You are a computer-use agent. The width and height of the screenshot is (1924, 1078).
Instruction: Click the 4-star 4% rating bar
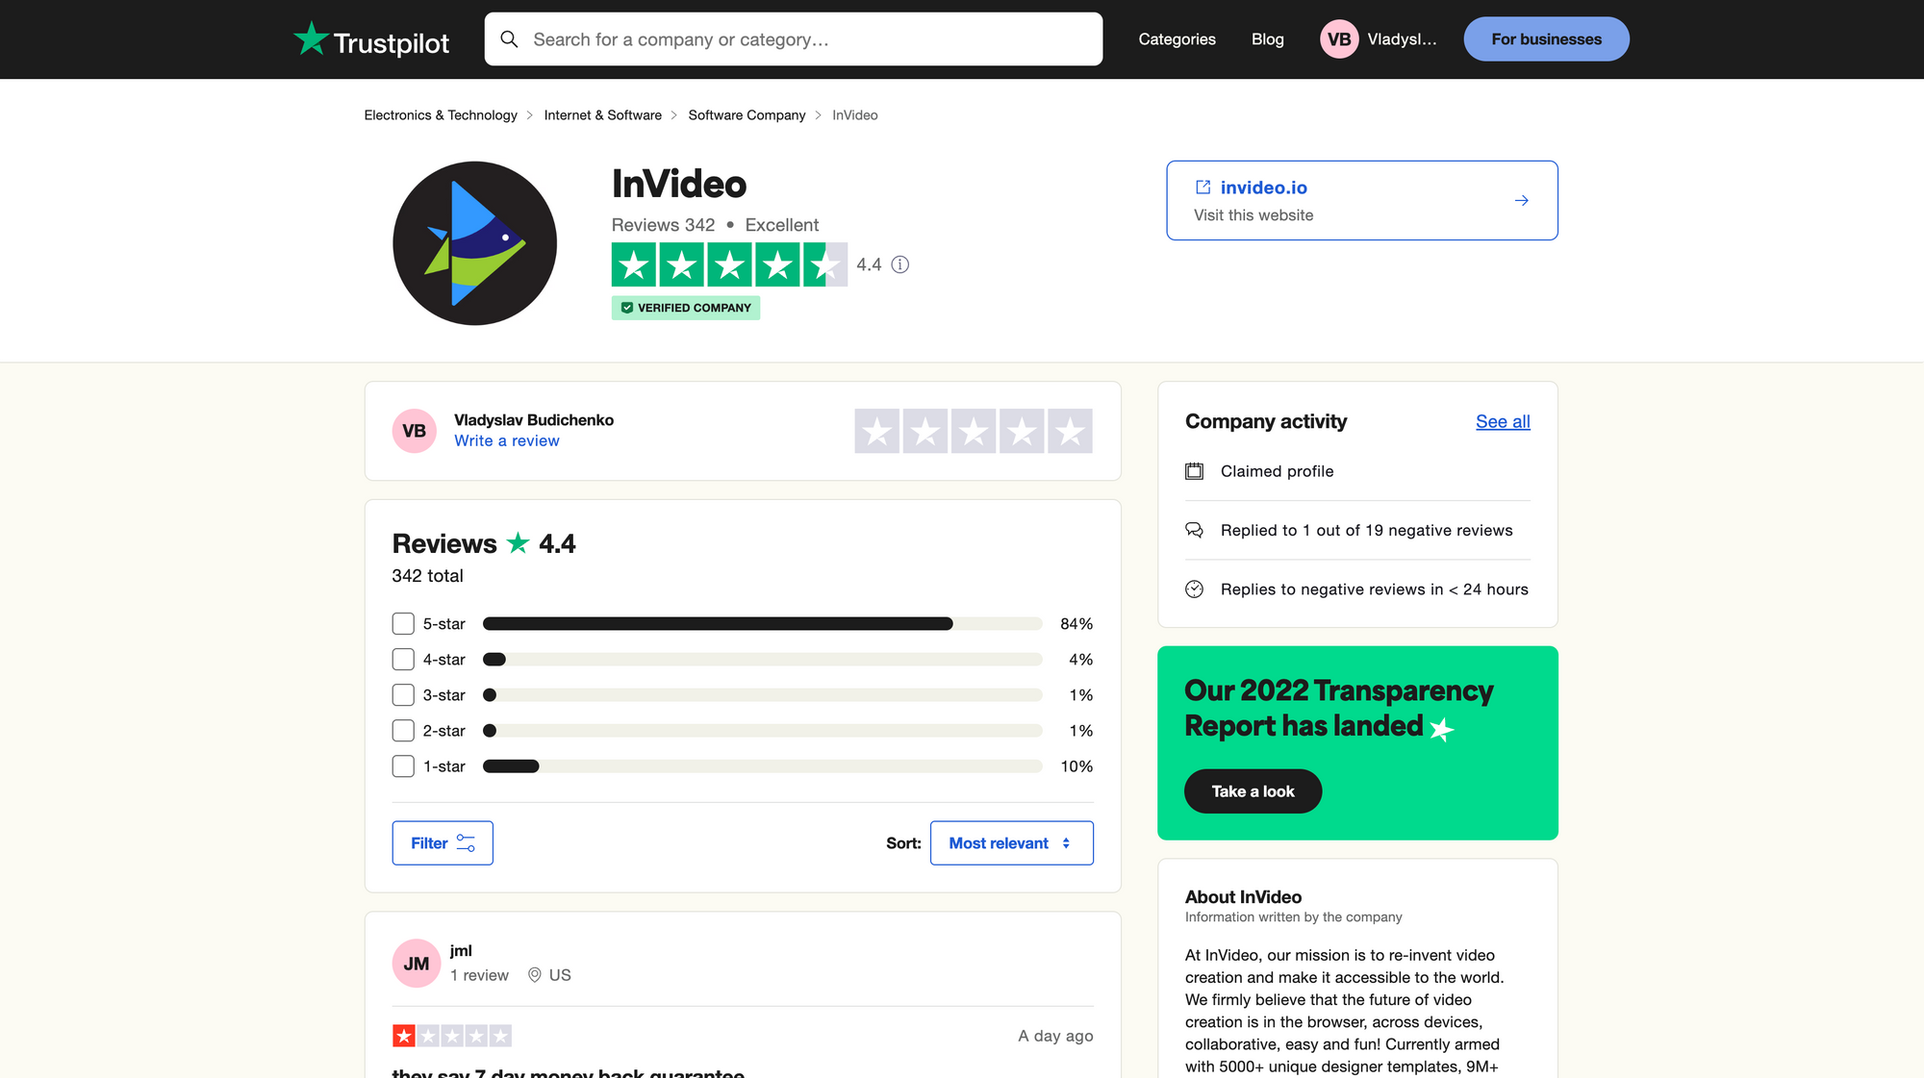763,660
